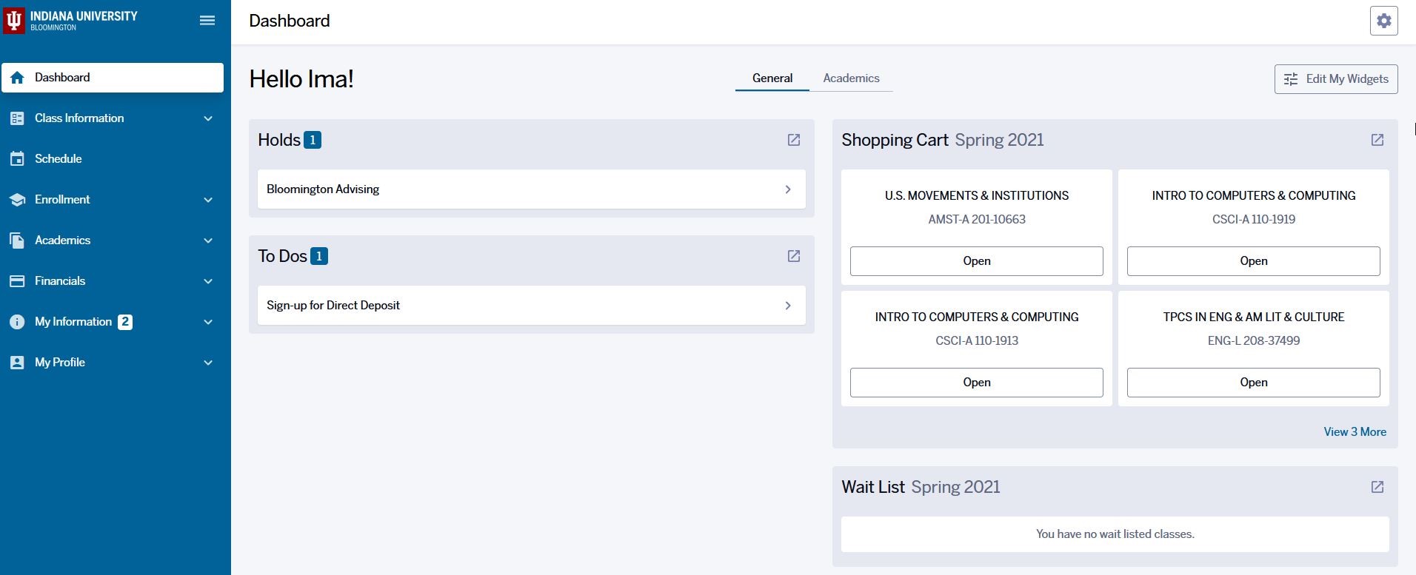Open Shopping Cart in full view icon
This screenshot has width=1416, height=575.
[1377, 140]
